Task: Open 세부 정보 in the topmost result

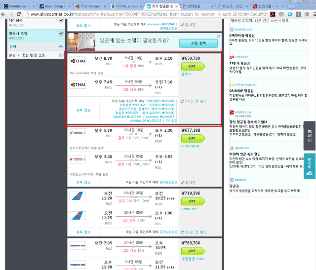Action: point(83,26)
